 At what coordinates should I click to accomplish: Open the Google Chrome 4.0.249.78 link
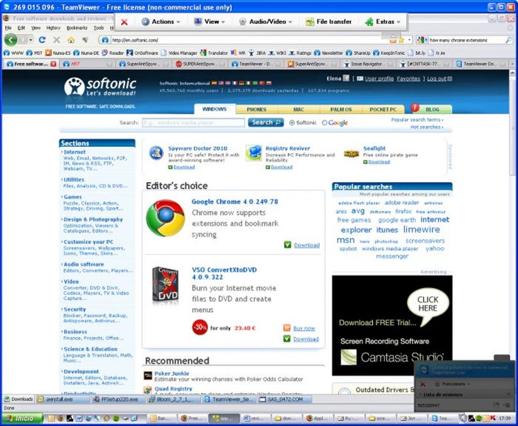[235, 202]
